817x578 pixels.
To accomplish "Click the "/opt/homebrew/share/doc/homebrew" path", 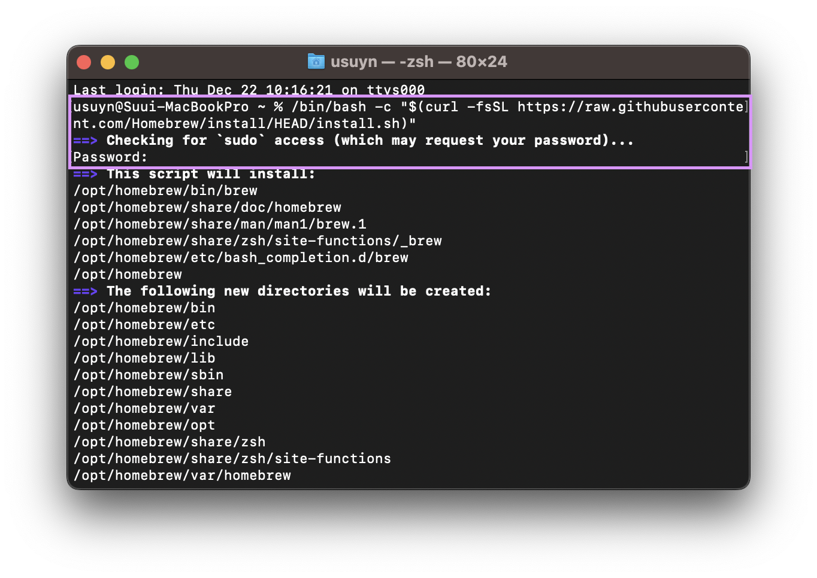I will tap(207, 208).
